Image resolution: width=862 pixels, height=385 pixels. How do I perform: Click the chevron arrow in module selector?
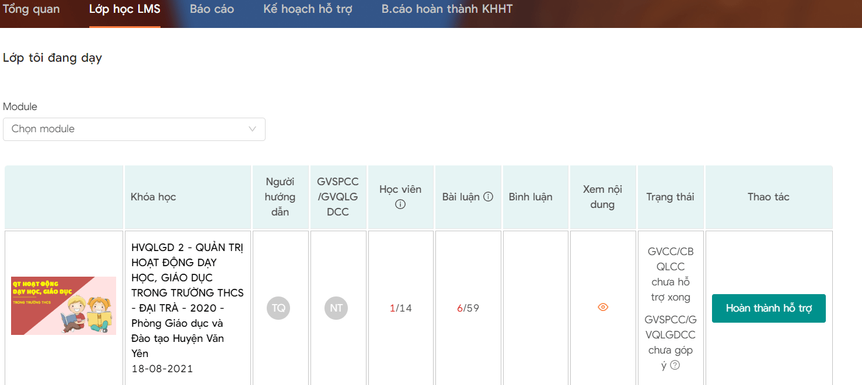click(x=253, y=129)
